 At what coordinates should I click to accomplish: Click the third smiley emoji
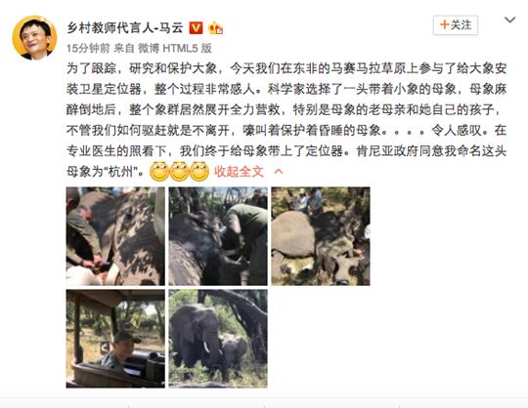199,172
